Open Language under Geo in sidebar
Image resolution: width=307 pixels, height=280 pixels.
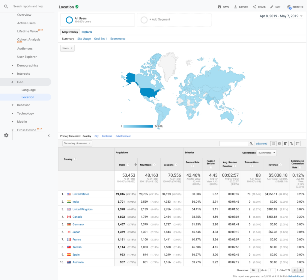(x=28, y=90)
